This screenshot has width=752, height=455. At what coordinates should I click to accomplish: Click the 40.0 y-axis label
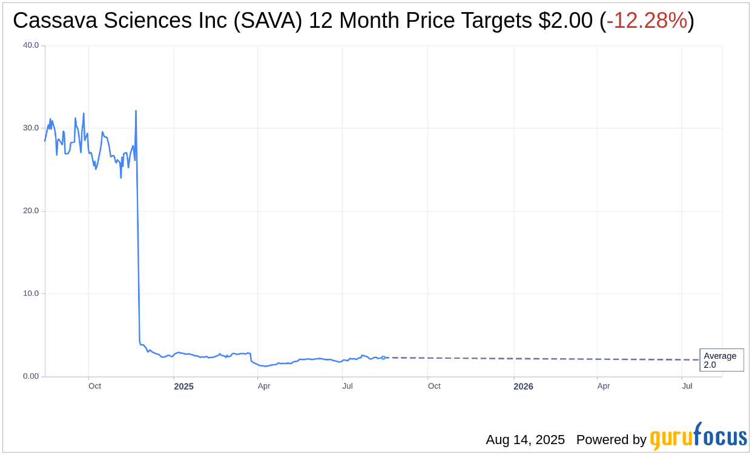coord(31,45)
